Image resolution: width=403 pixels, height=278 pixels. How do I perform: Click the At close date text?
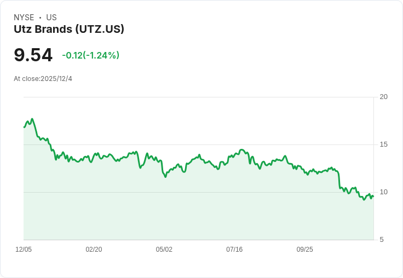click(x=43, y=79)
